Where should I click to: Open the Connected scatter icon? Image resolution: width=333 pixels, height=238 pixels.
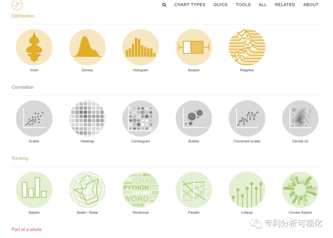[247, 118]
